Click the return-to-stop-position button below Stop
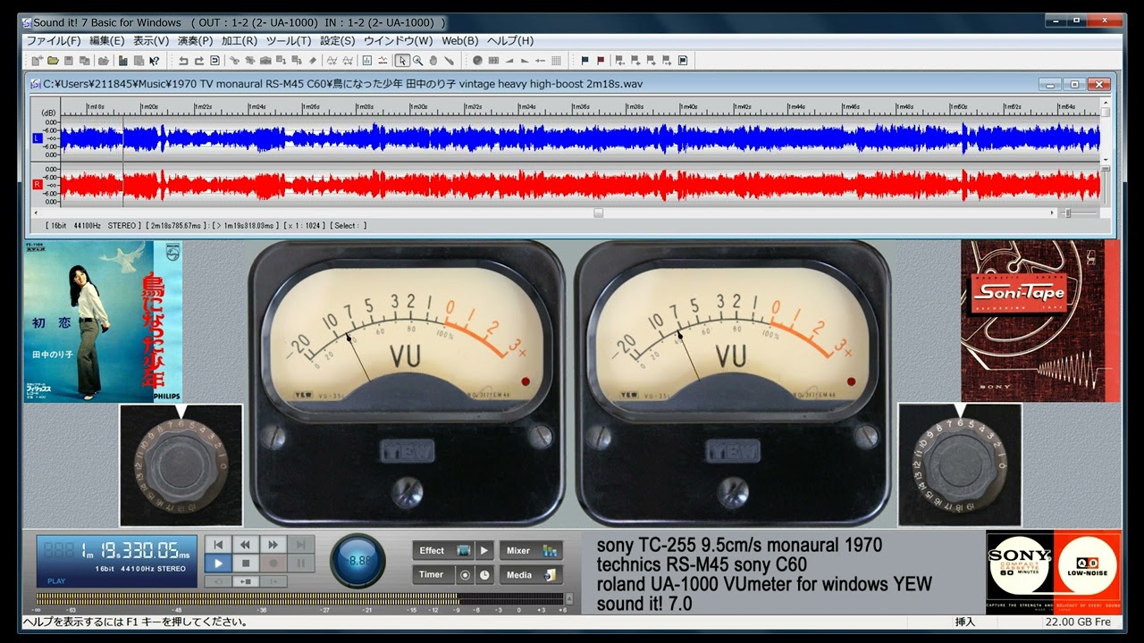Viewport: 1144px width, 643px height. (245, 581)
